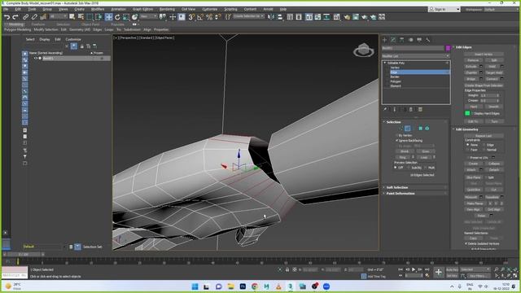Click the green hard edge color swatch
This screenshot has width=521, height=293.
pos(467,113)
